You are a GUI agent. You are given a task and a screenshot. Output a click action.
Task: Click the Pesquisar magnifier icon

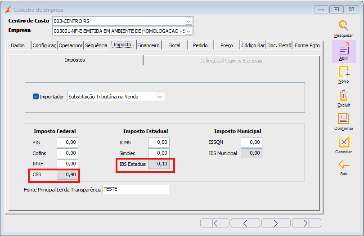(x=343, y=26)
